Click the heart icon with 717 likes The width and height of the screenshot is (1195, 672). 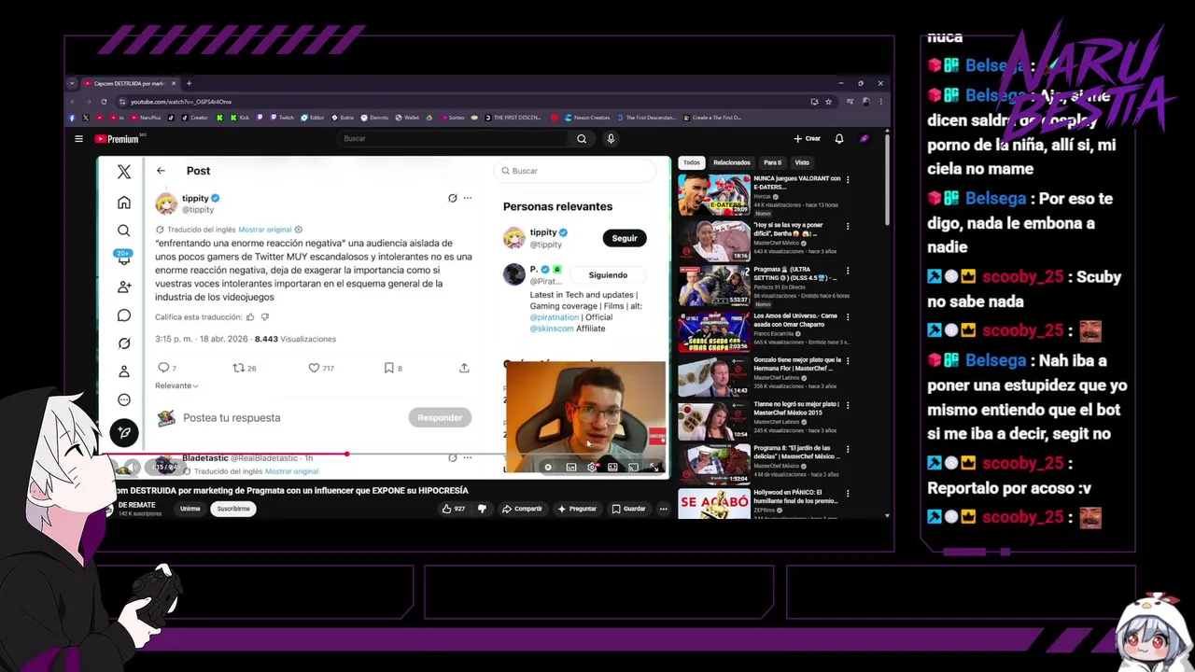pos(314,368)
